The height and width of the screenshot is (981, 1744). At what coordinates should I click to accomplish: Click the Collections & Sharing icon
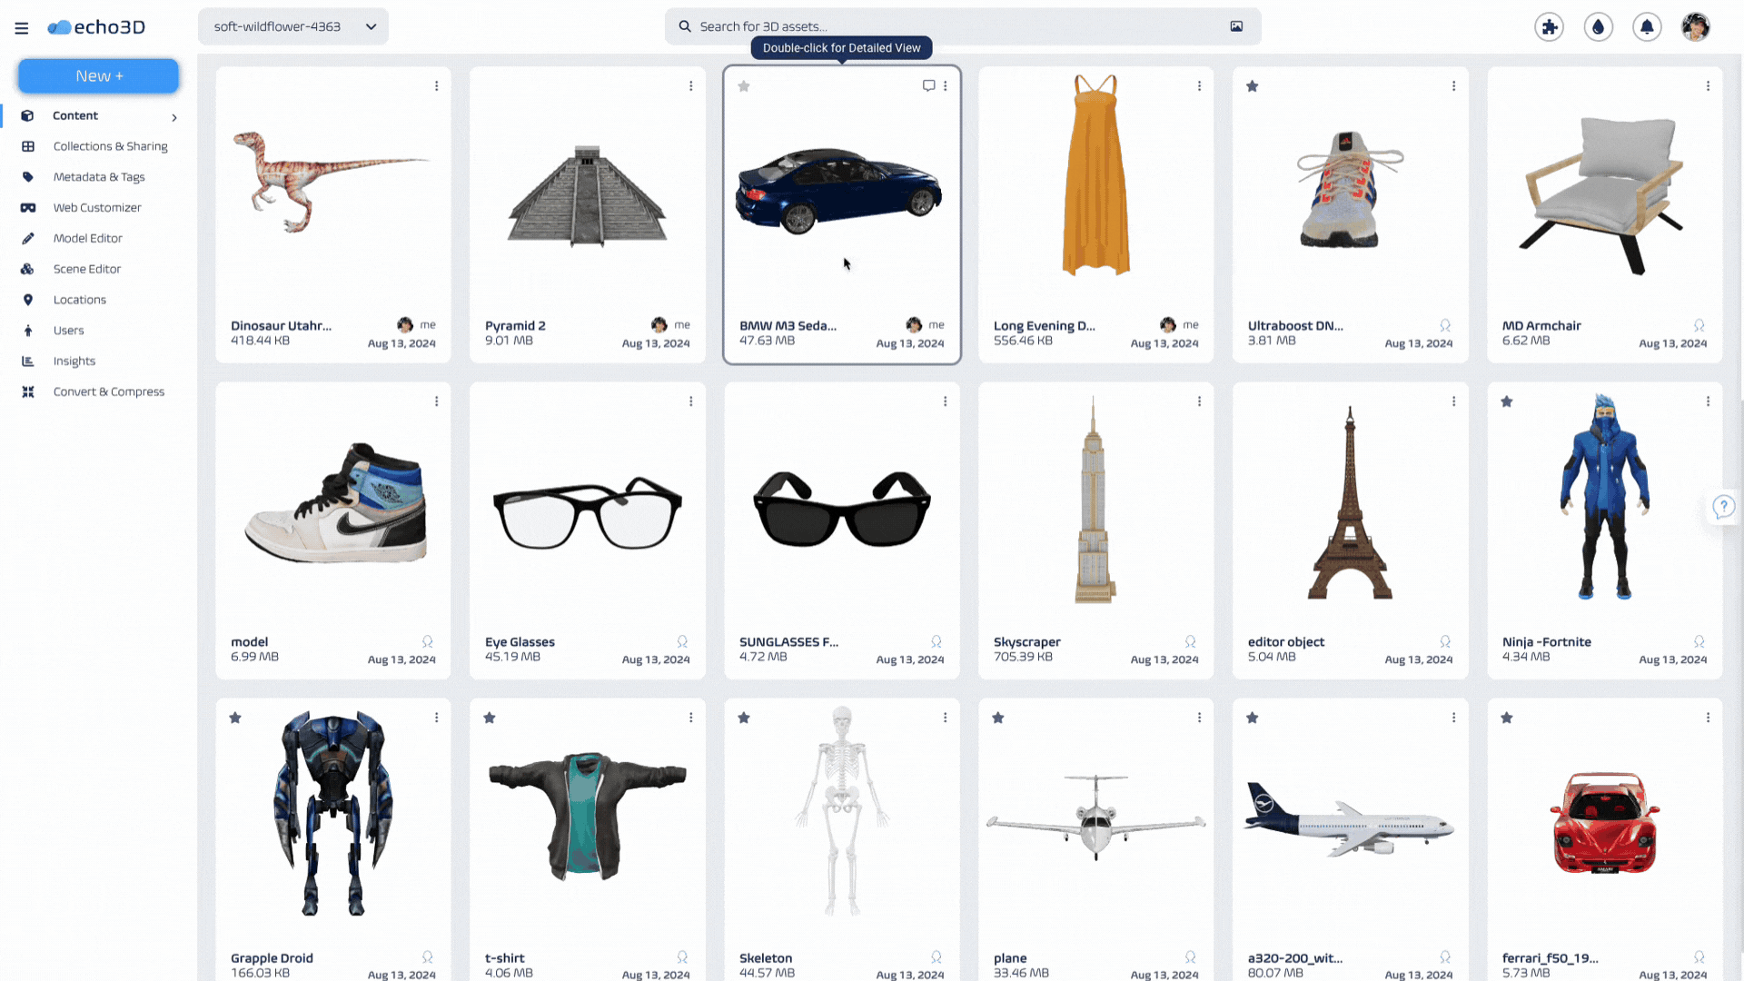(29, 146)
